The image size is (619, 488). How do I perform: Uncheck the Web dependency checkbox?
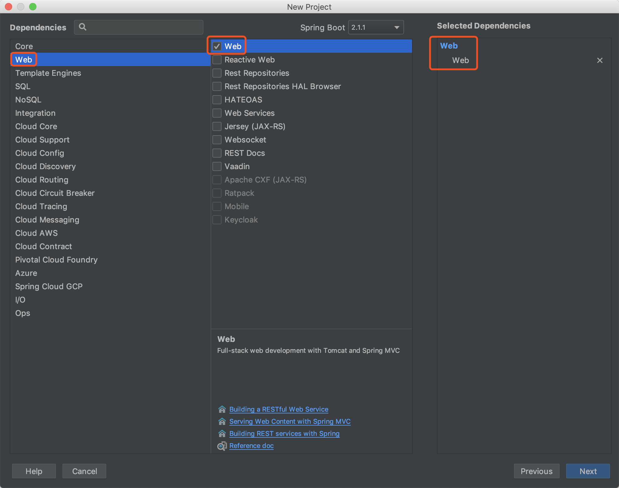pos(217,46)
